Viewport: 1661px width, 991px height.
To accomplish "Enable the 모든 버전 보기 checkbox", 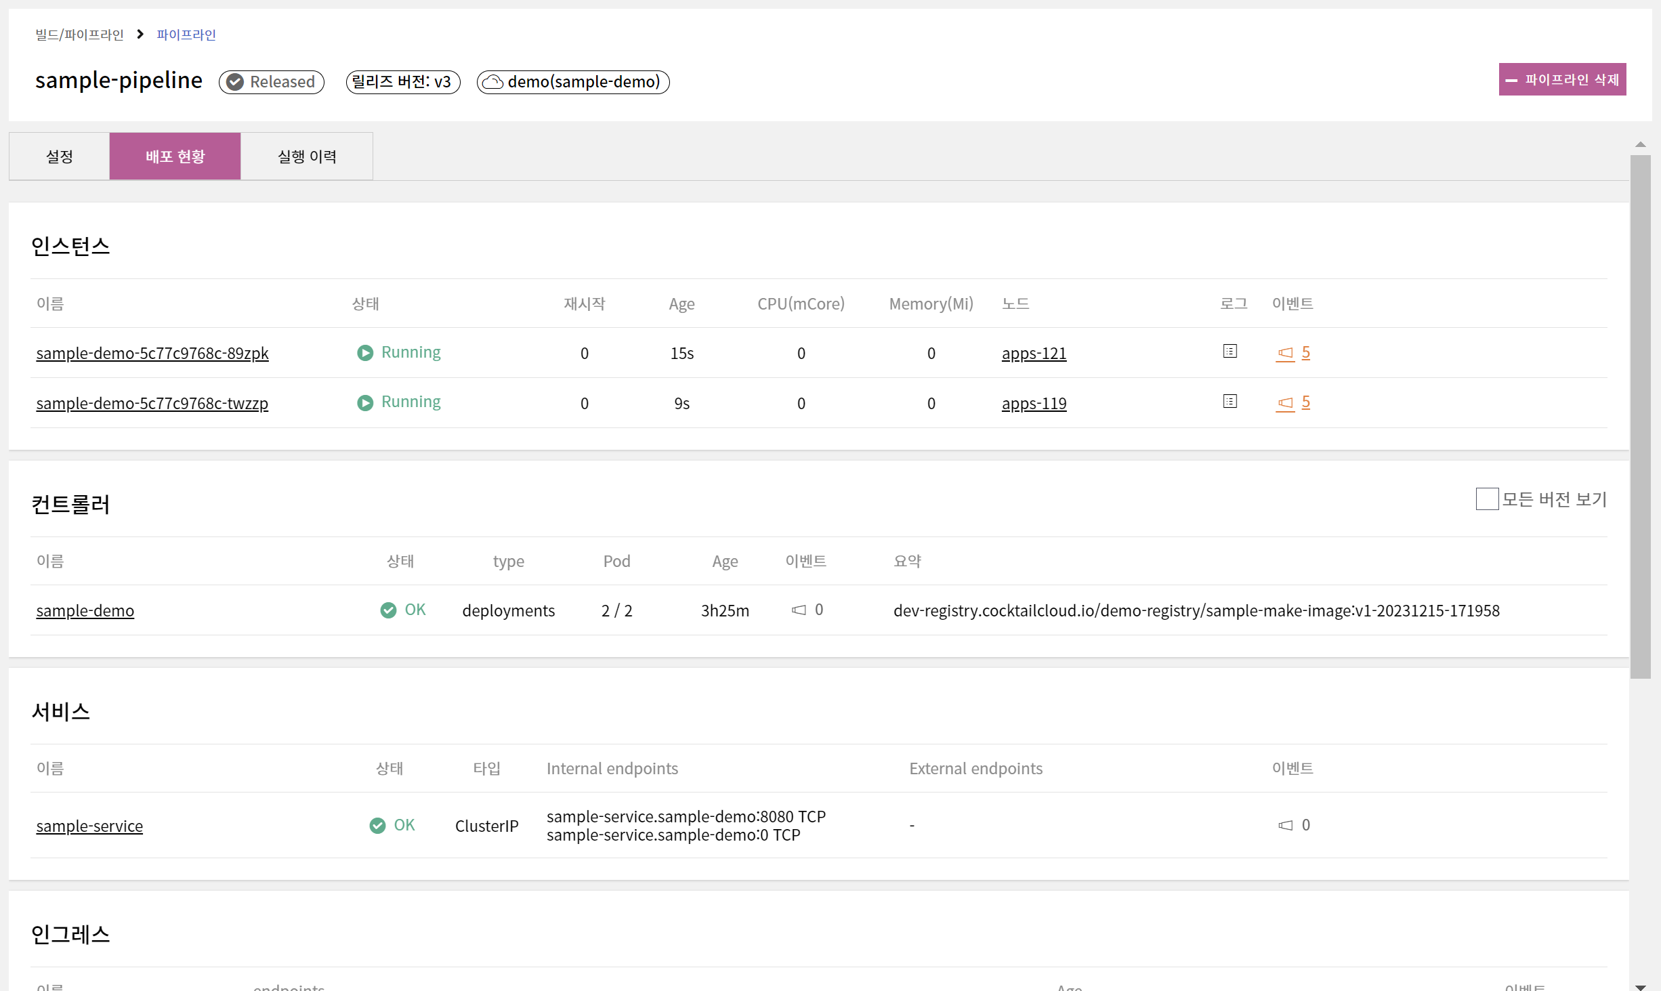I will tap(1486, 499).
